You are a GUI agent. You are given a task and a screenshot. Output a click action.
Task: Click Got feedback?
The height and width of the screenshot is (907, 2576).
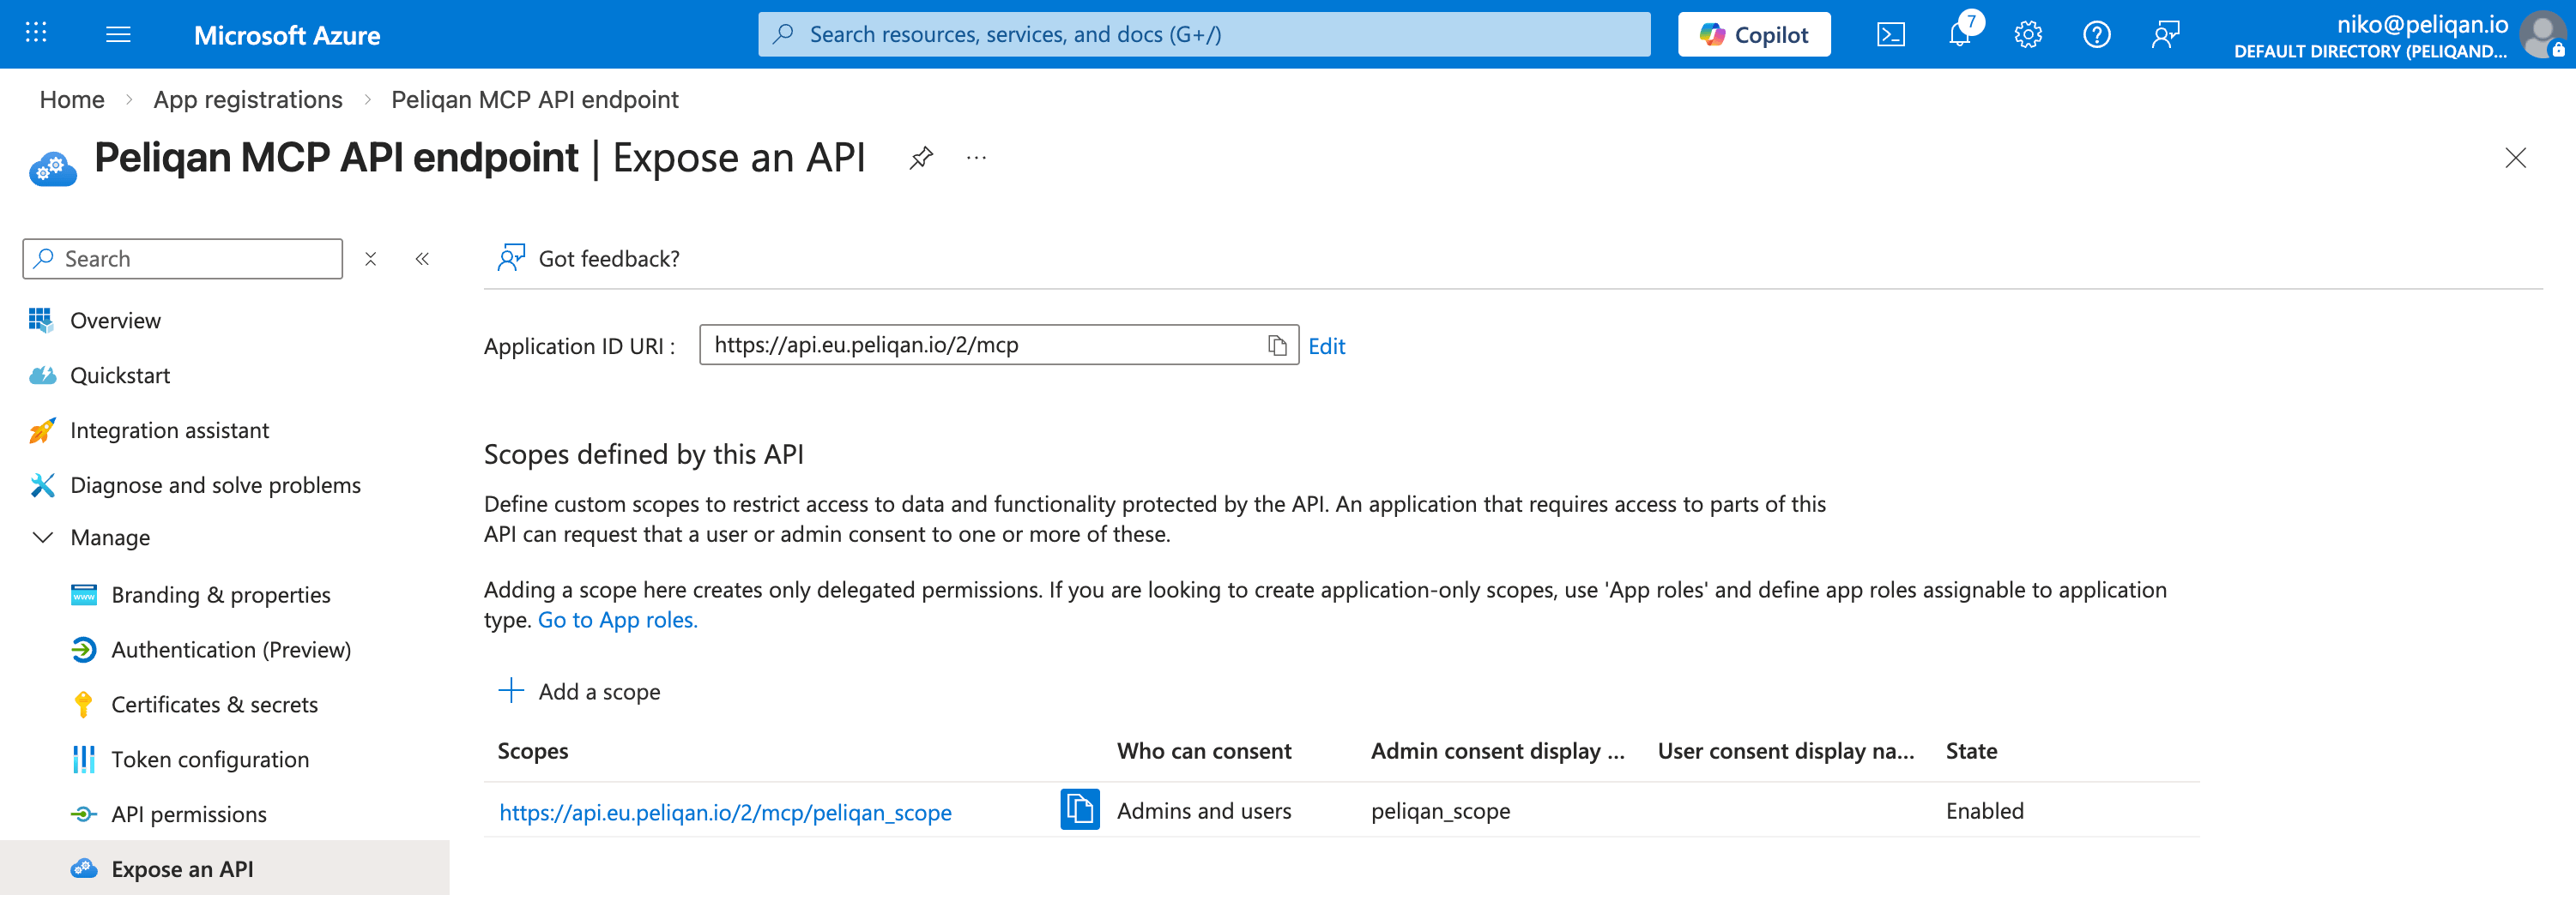pos(589,259)
